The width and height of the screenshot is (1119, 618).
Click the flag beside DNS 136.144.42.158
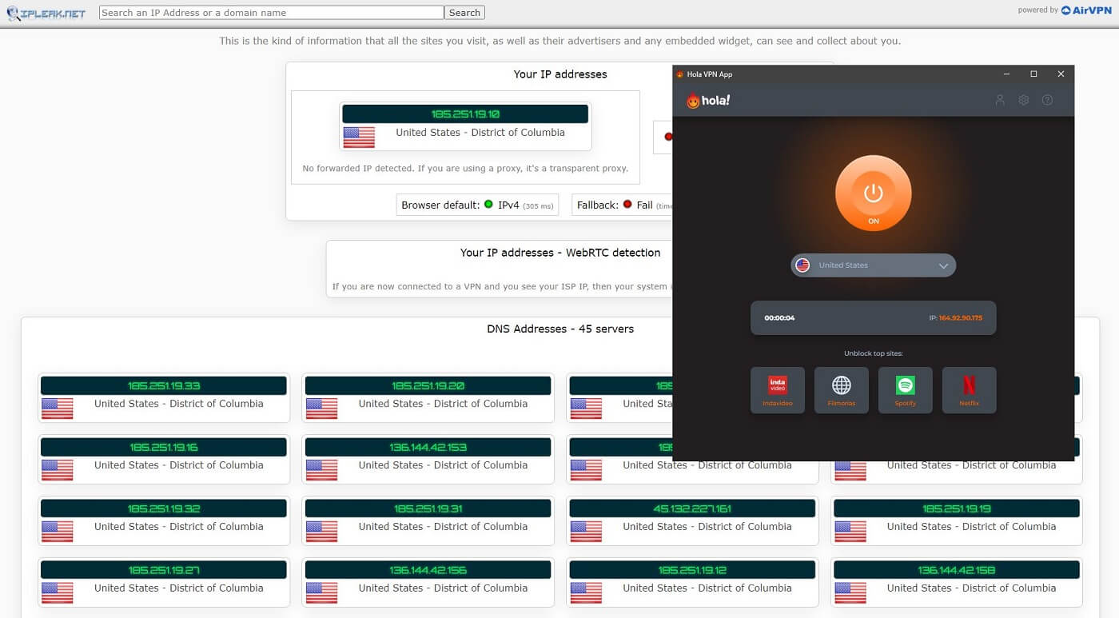click(850, 593)
